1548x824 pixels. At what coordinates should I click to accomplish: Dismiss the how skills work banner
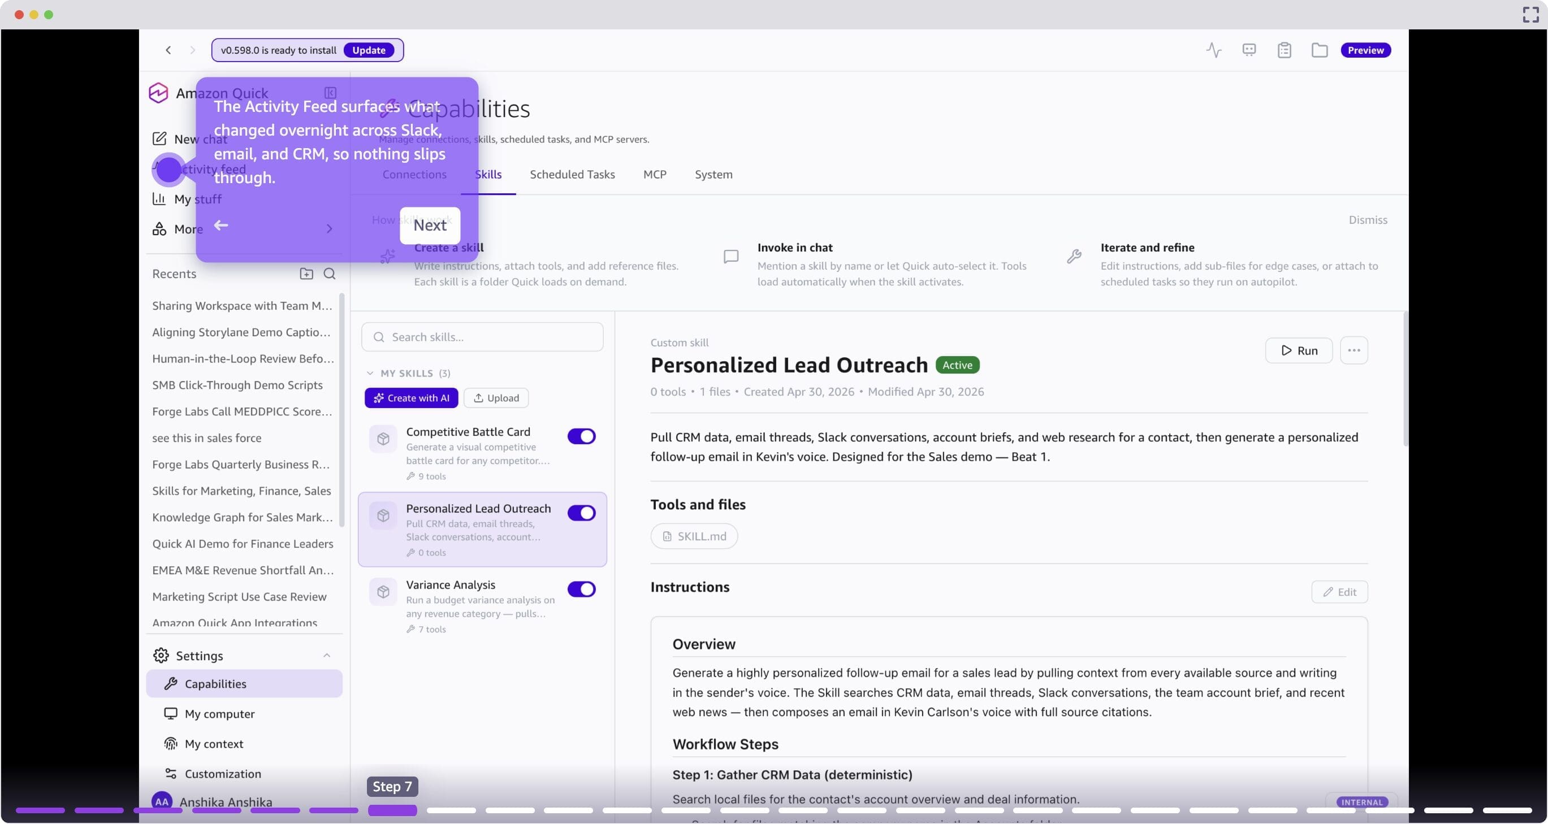pyautogui.click(x=1368, y=220)
